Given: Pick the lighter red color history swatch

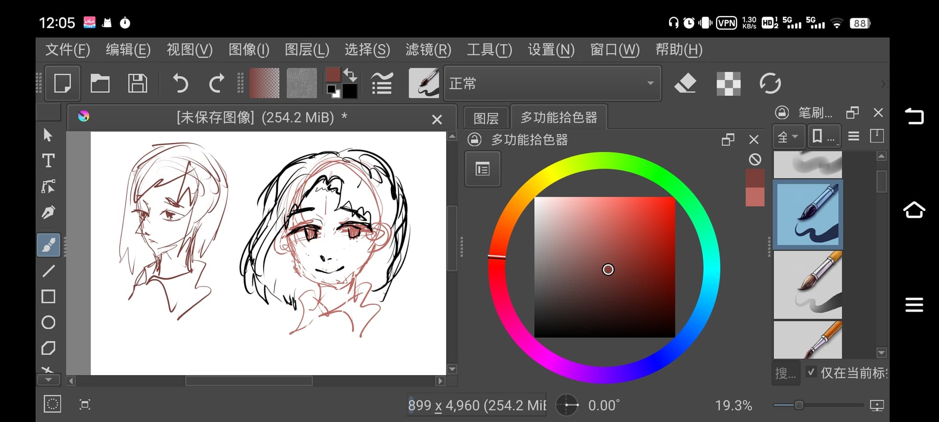Looking at the screenshot, I should pos(755,197).
